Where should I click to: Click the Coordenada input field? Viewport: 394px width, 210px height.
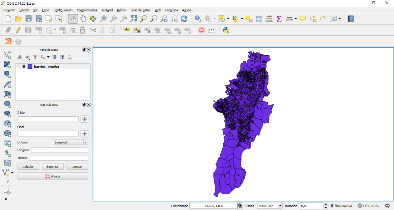click(214, 206)
